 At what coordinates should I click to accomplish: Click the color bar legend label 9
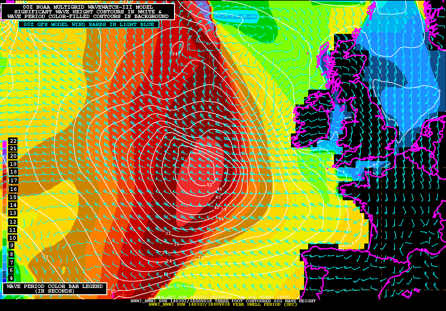tap(12, 245)
